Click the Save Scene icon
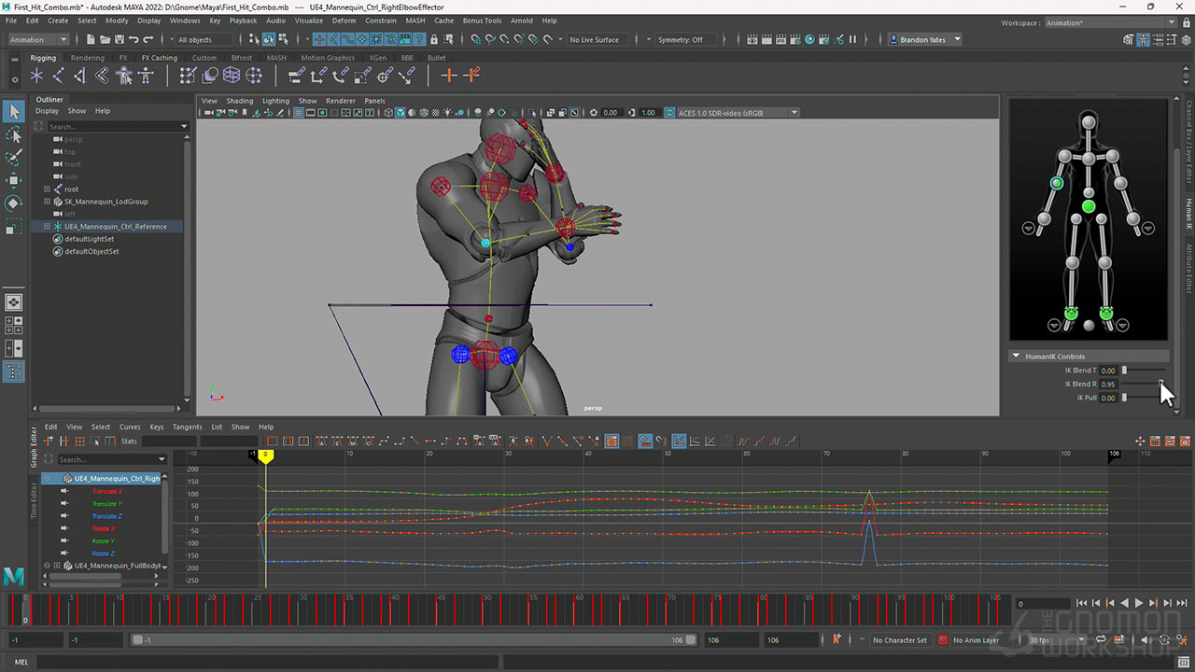The height and width of the screenshot is (672, 1195). tap(119, 39)
